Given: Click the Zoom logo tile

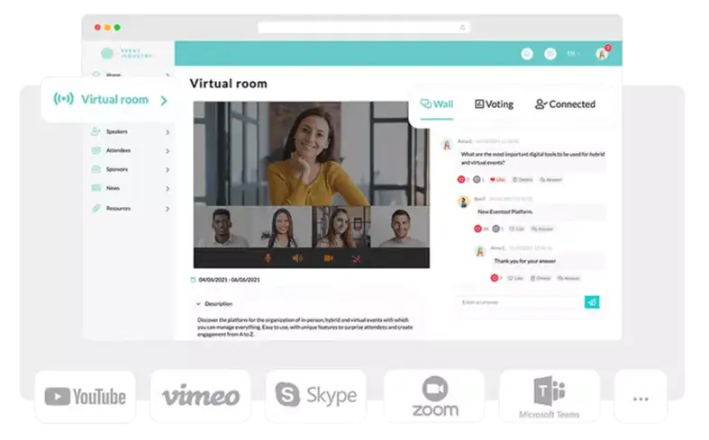Looking at the screenshot, I should (x=434, y=396).
